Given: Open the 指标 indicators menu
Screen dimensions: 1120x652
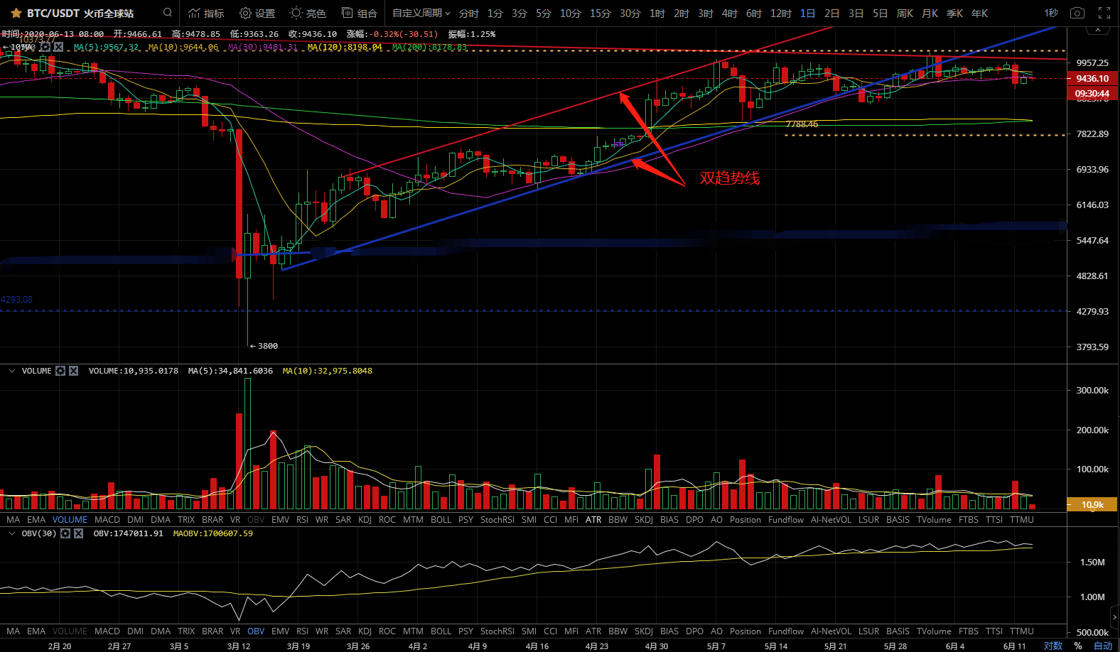Looking at the screenshot, I should point(206,13).
